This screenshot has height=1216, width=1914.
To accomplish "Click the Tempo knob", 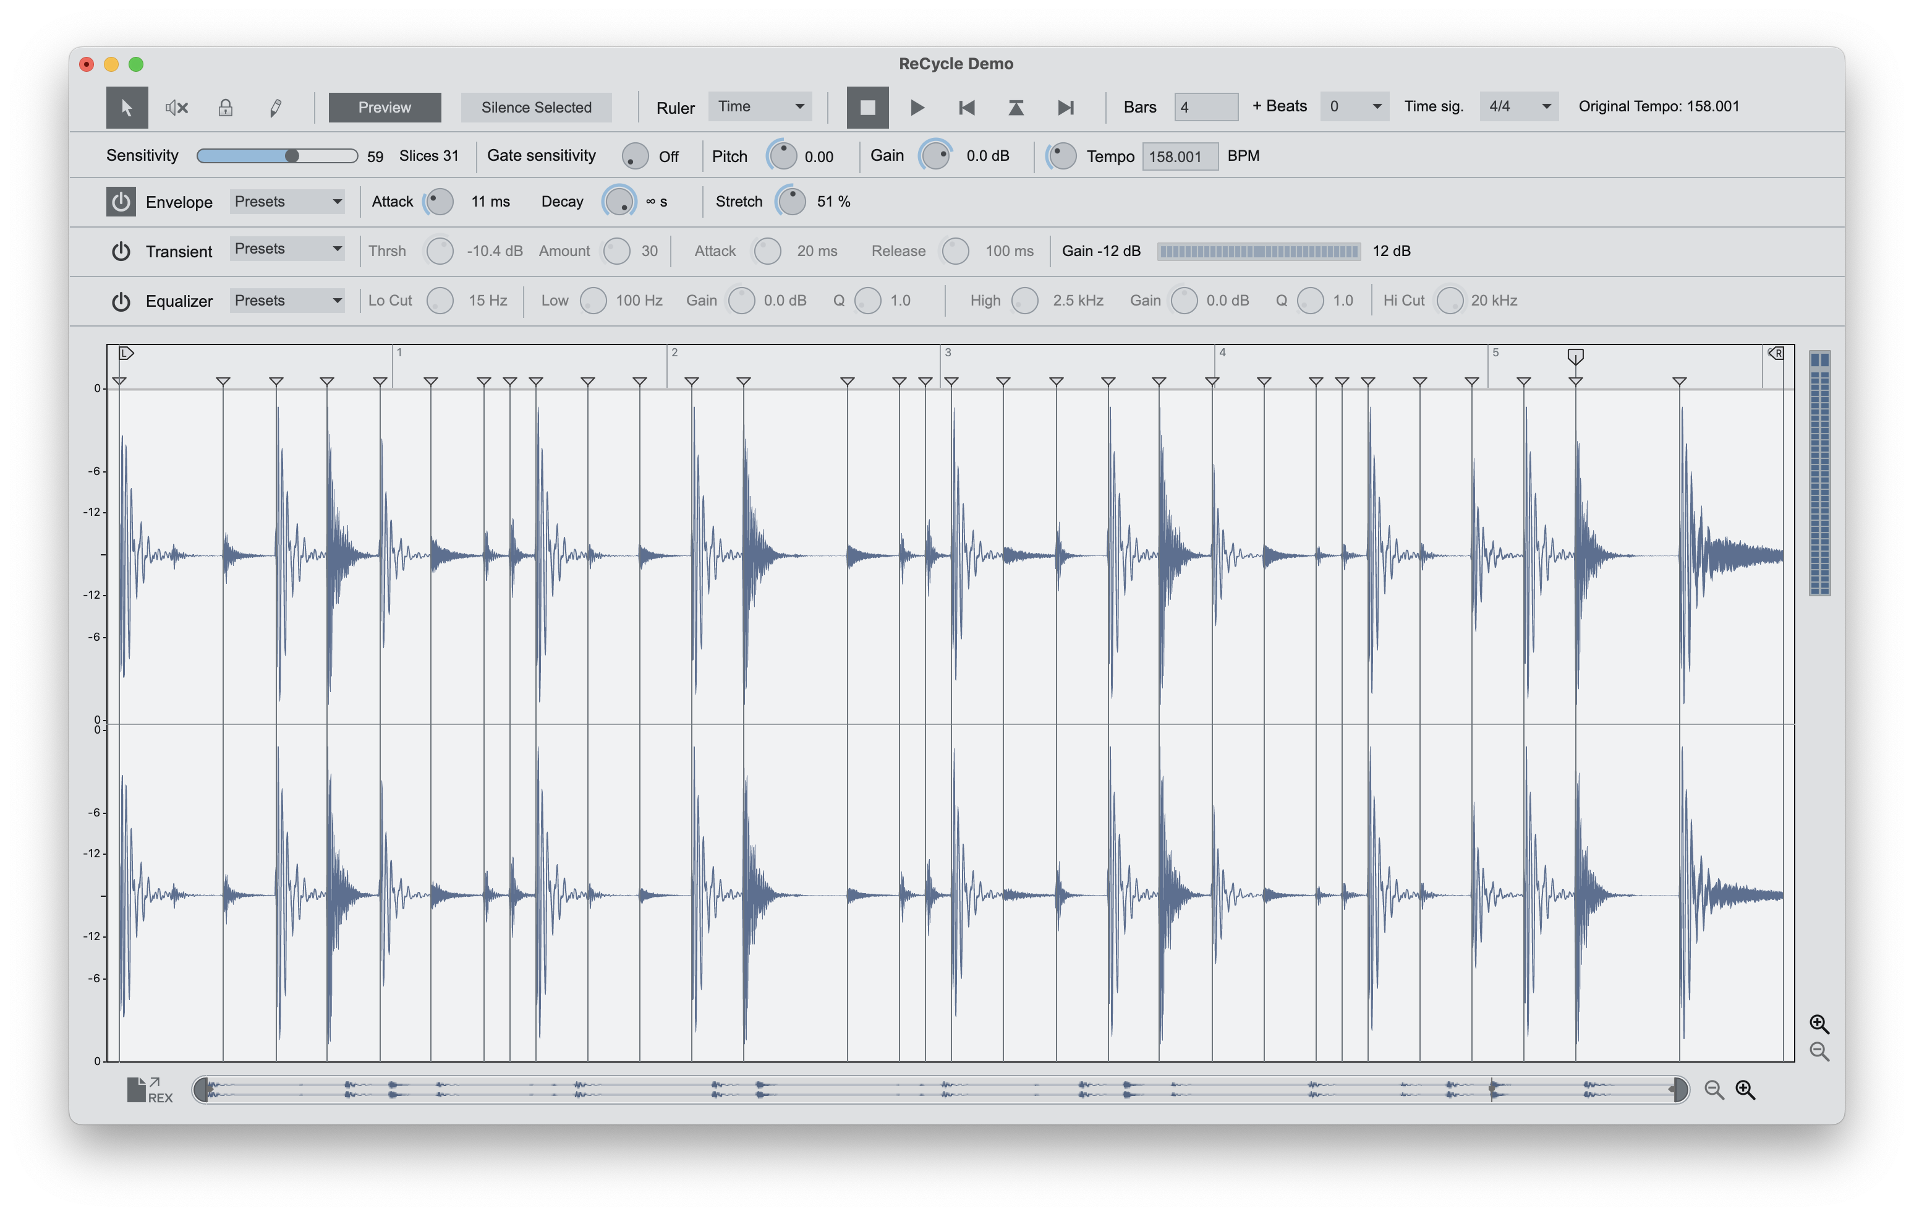I will coord(1062,156).
